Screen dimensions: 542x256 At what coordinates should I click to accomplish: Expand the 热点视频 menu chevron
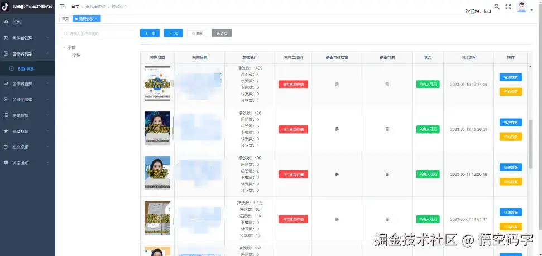pyautogui.click(x=47, y=147)
